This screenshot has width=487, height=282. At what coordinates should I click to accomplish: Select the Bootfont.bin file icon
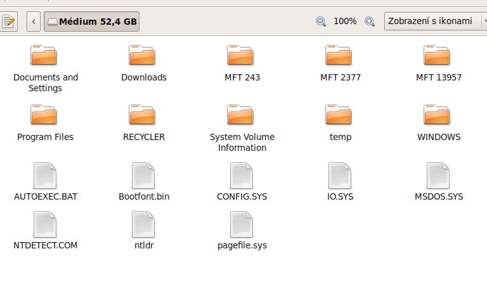[x=143, y=176]
